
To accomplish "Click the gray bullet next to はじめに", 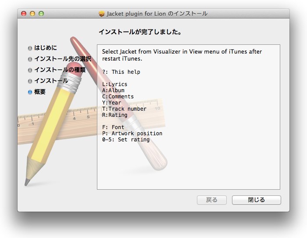I will coord(30,48).
